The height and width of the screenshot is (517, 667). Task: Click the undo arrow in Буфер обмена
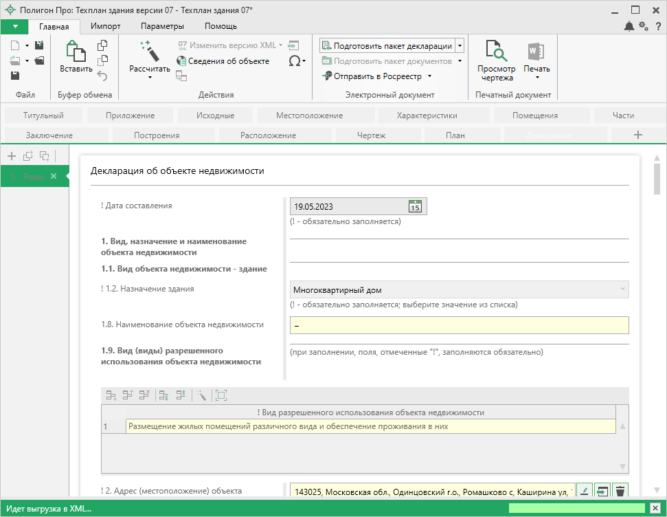click(x=102, y=76)
